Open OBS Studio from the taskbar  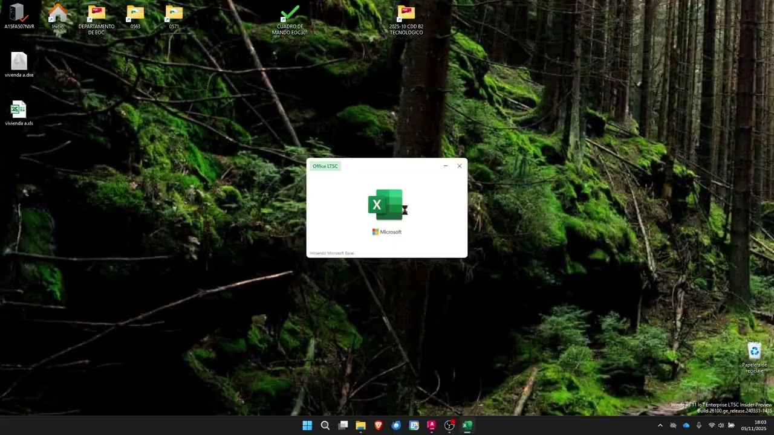(x=449, y=425)
